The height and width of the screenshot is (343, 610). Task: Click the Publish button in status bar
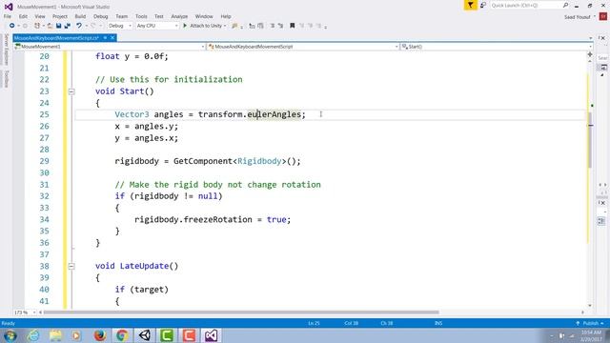click(x=590, y=324)
